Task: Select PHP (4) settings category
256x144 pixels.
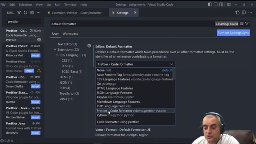Action: 65,88
